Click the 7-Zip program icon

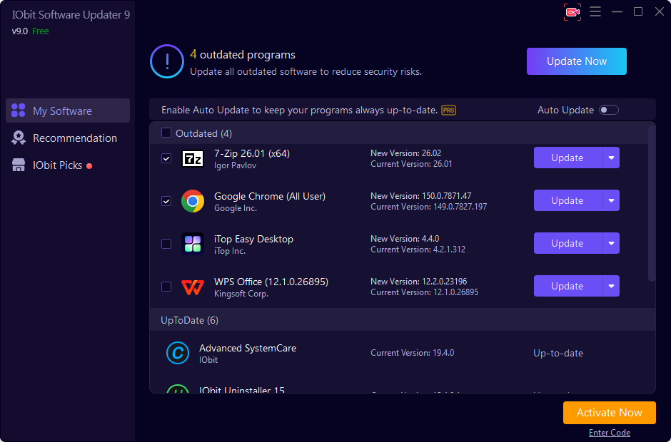click(x=193, y=158)
